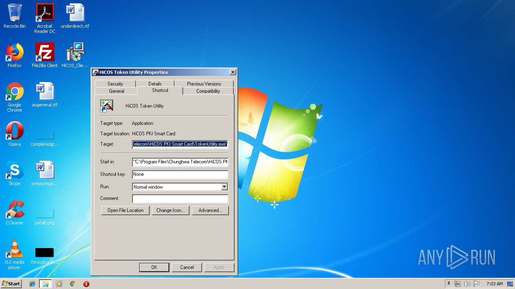
Task: Click the Opera taskbar icon
Action: (x=86, y=284)
